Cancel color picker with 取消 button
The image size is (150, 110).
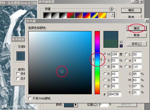(136, 35)
